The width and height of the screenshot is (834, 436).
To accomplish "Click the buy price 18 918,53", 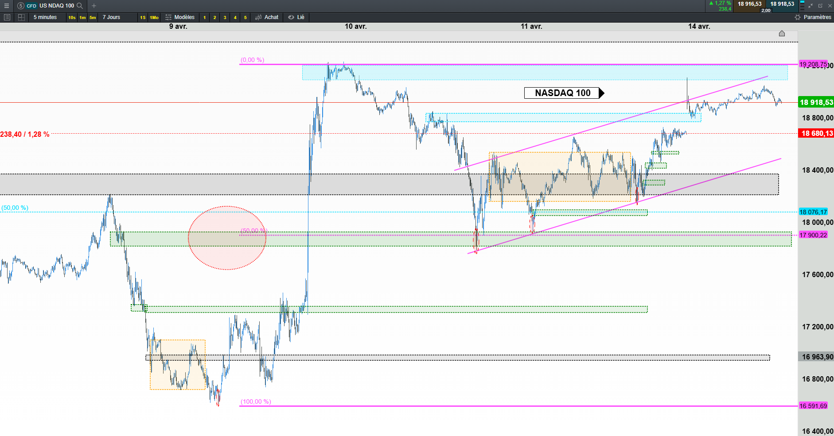I will coord(782,4).
